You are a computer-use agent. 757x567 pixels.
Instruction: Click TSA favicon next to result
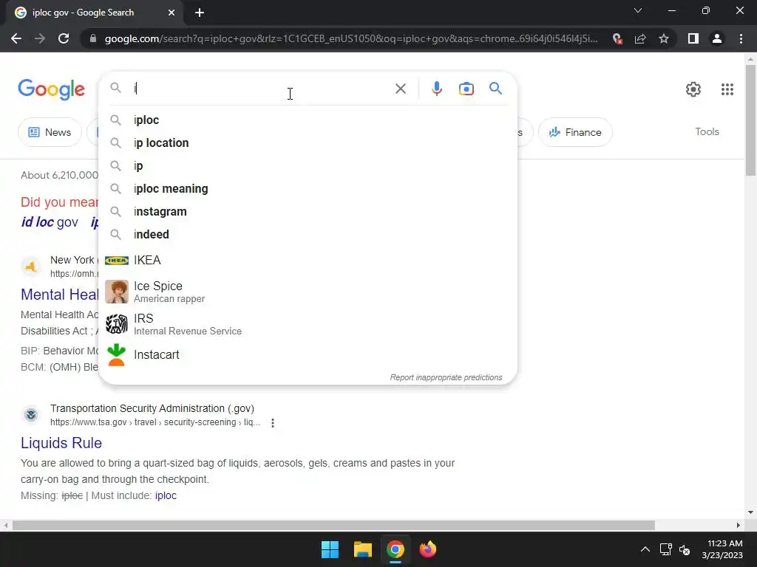(31, 415)
